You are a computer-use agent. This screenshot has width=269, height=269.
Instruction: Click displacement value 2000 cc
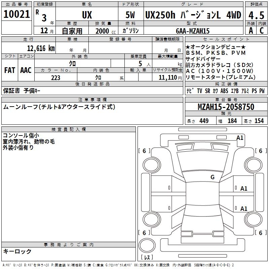pyautogui.click(x=106, y=31)
